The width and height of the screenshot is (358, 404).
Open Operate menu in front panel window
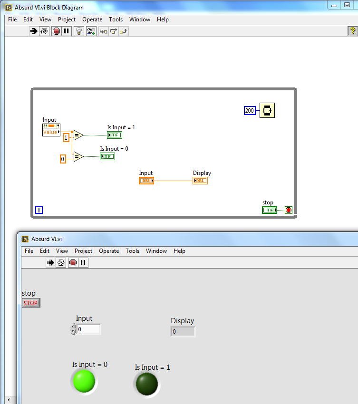[x=109, y=251]
